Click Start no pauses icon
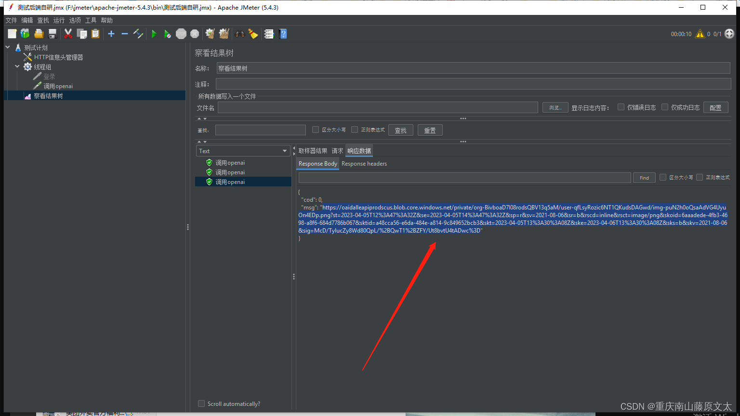 167,34
